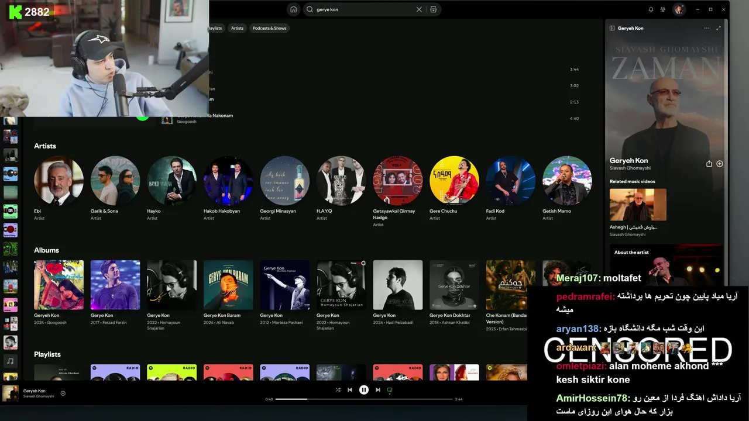Select the Podcasts & Shows filter chip

(270, 28)
